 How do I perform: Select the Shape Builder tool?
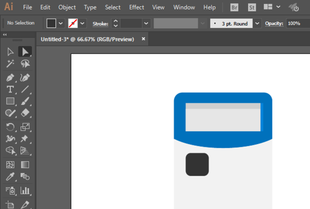coord(10,151)
